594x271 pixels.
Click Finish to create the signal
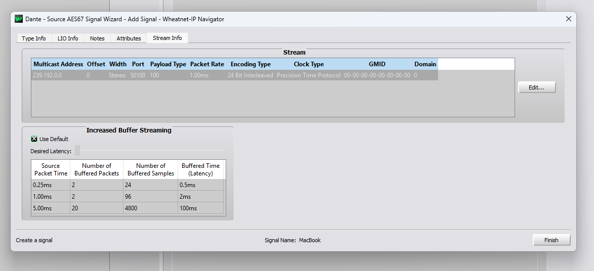tap(551, 240)
